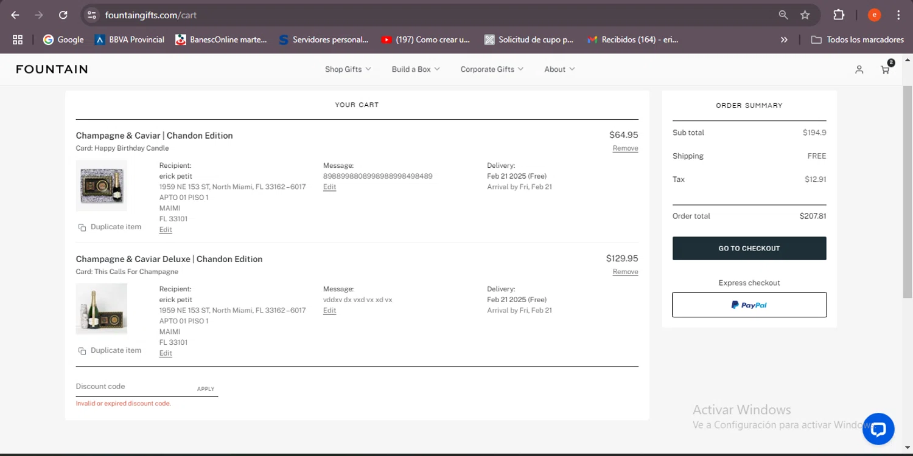Click the address bar URL

pyautogui.click(x=151, y=15)
